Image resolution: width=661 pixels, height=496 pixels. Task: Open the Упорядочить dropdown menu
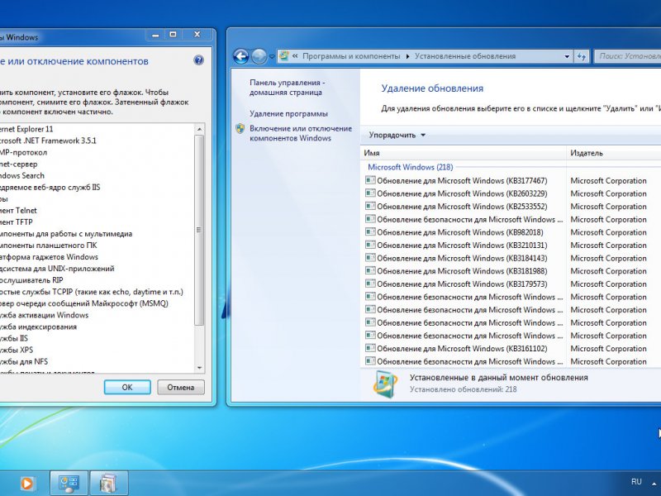coord(397,135)
